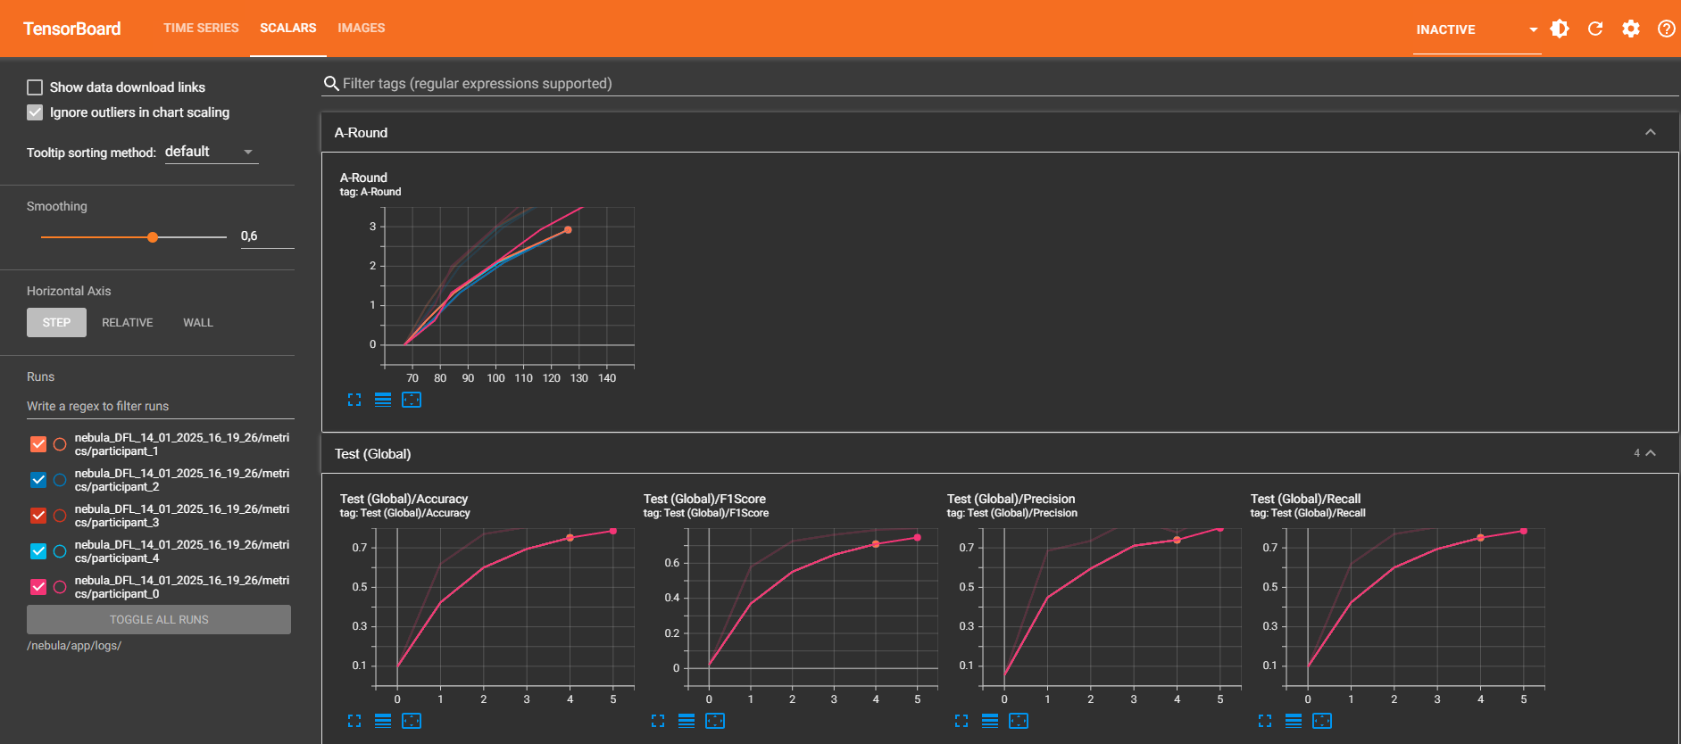Set horizontal axis to STEP
Viewport: 1681px width, 744px height.
pos(56,322)
